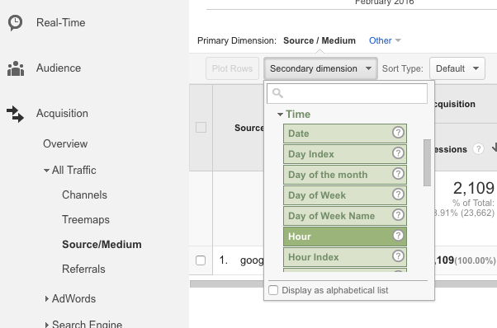Open the Source/Medium report

(102, 244)
